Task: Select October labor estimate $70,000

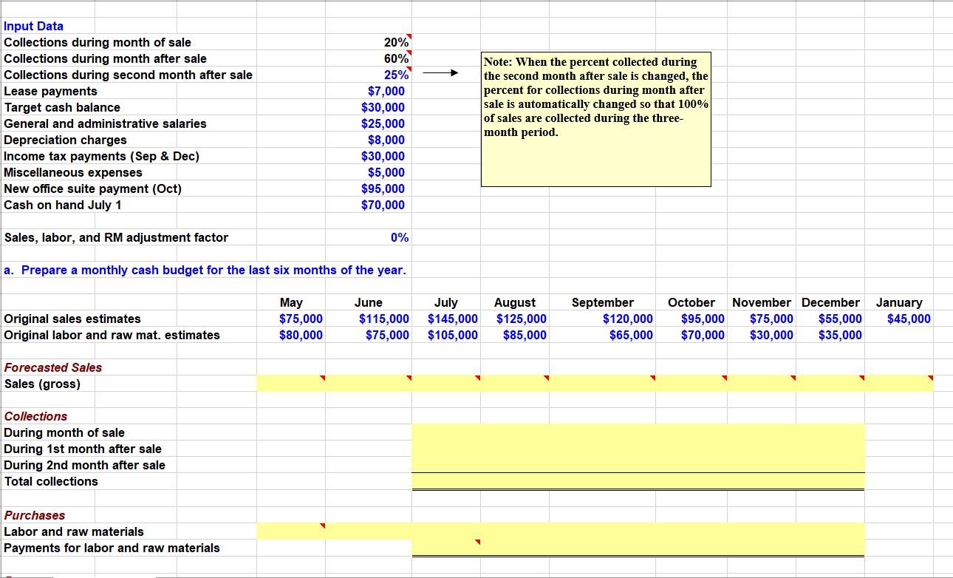Action: (703, 335)
